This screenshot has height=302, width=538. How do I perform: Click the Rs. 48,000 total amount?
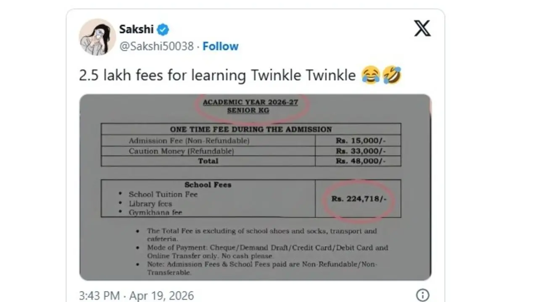tap(361, 161)
